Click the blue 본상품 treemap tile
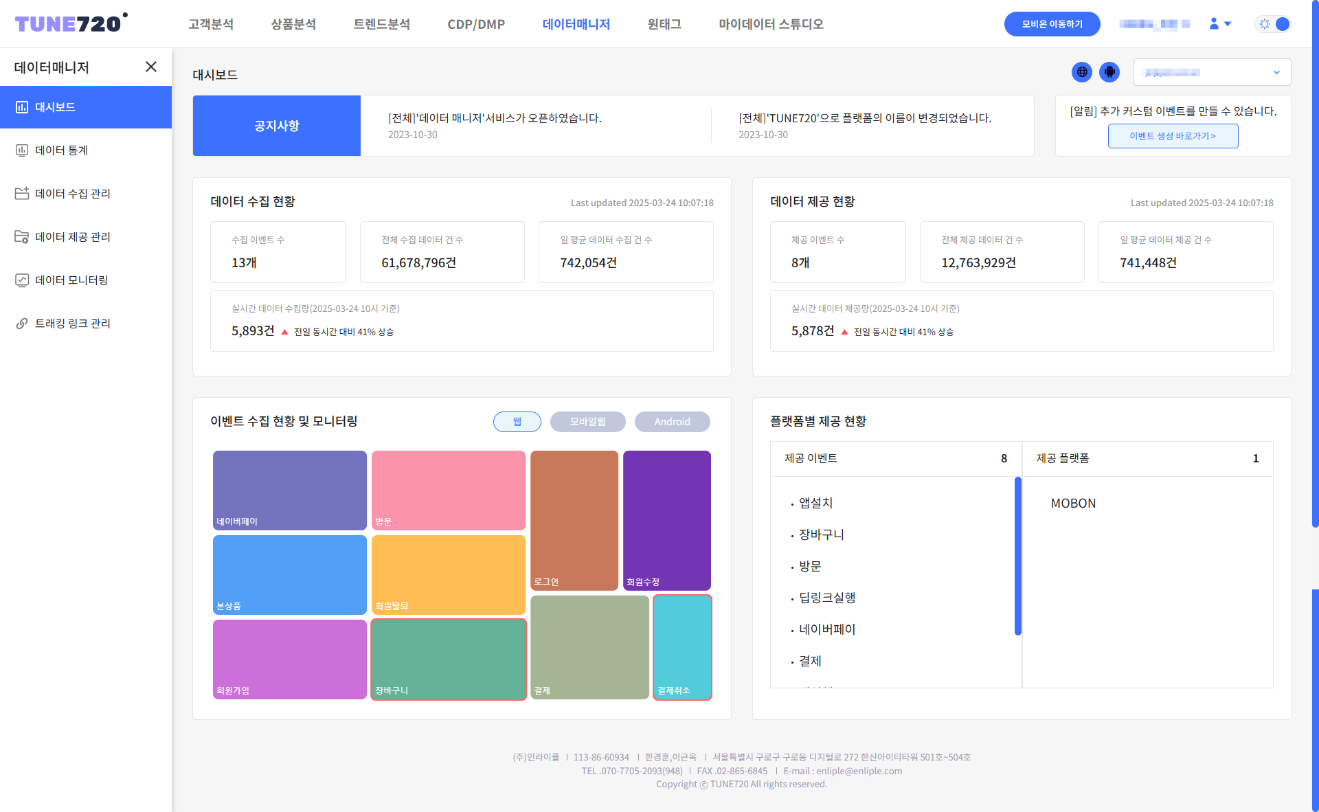This screenshot has height=812, width=1319. tap(290, 575)
